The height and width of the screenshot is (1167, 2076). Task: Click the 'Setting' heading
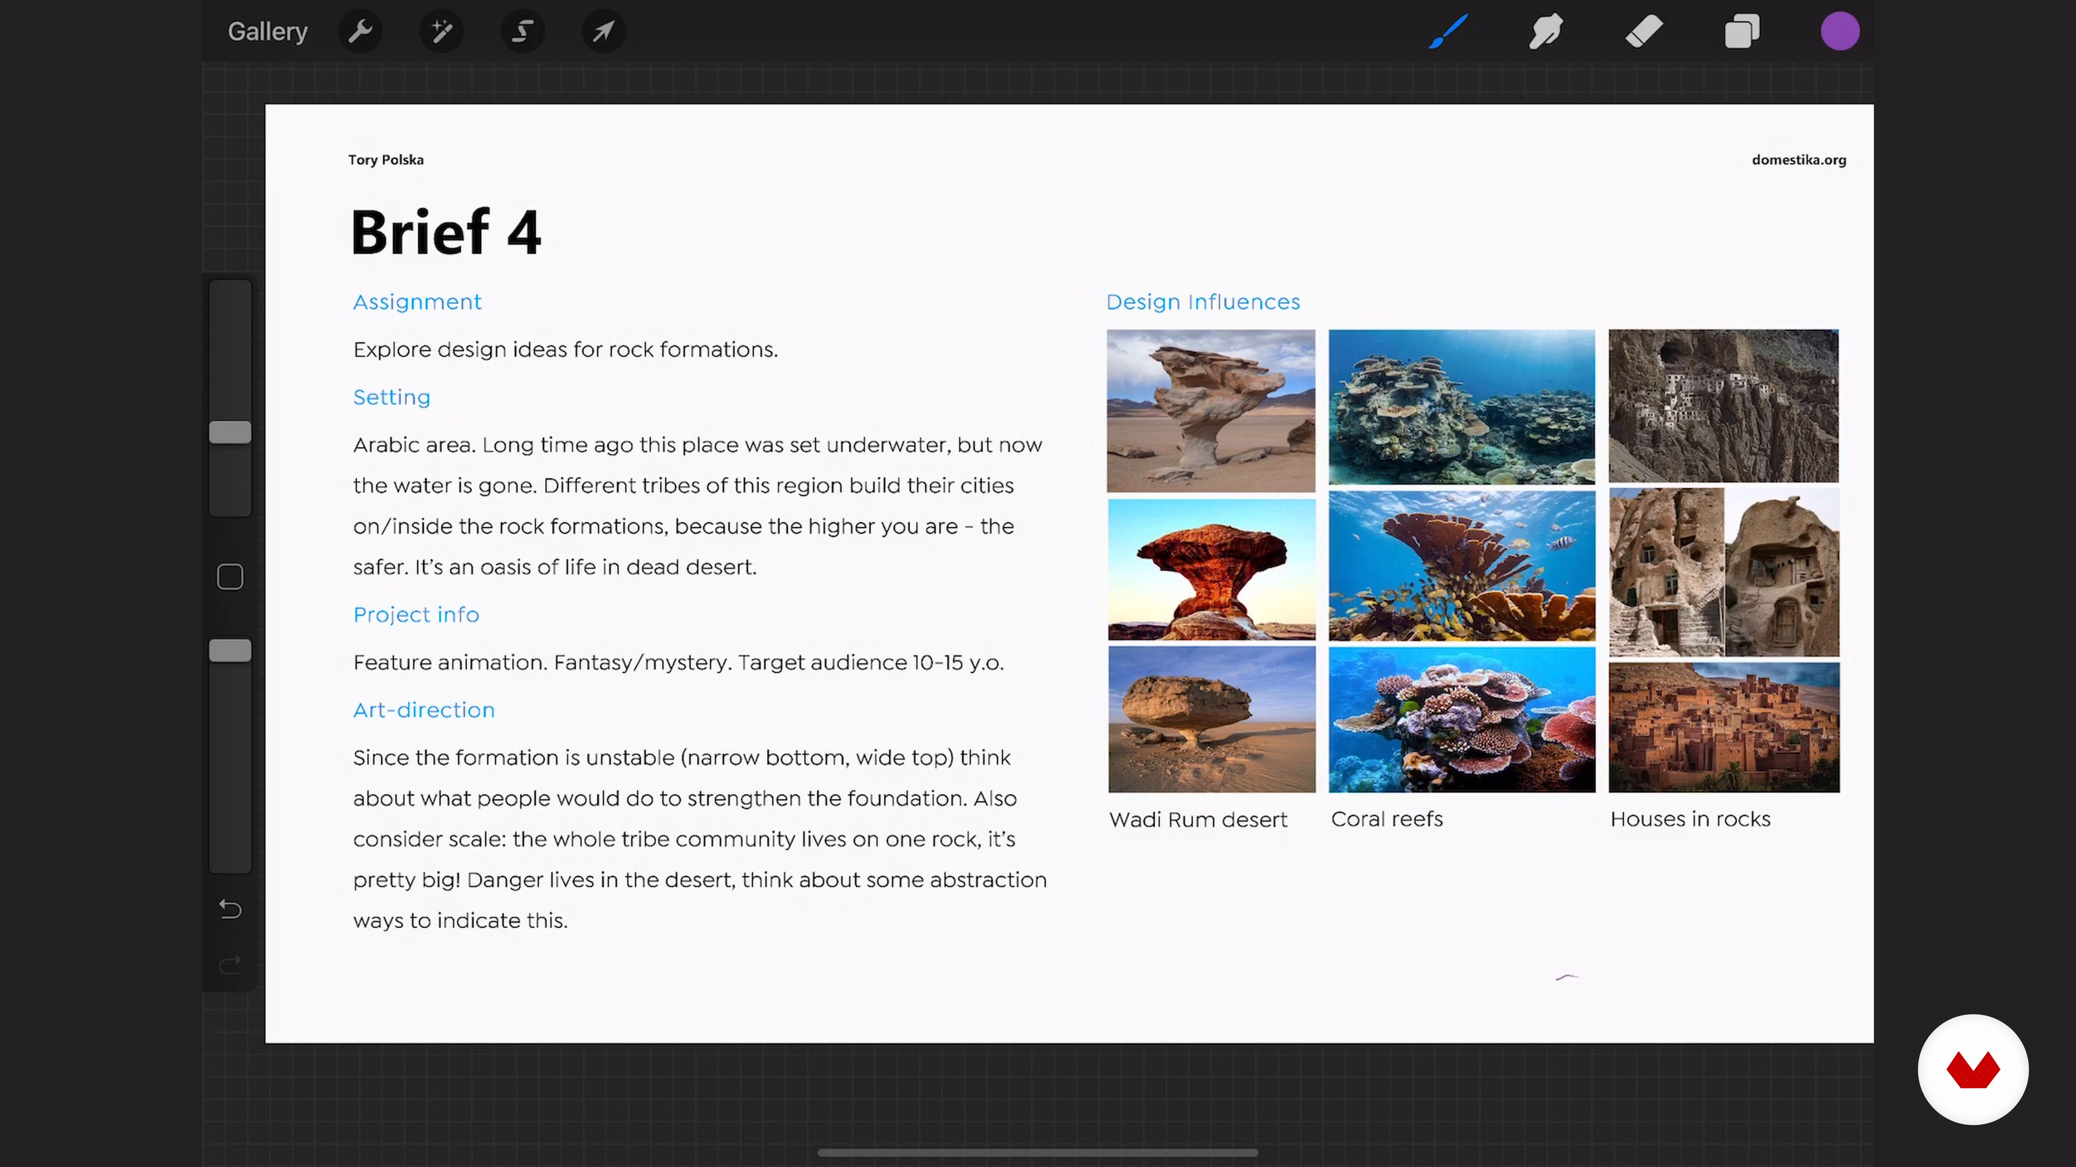(x=391, y=397)
